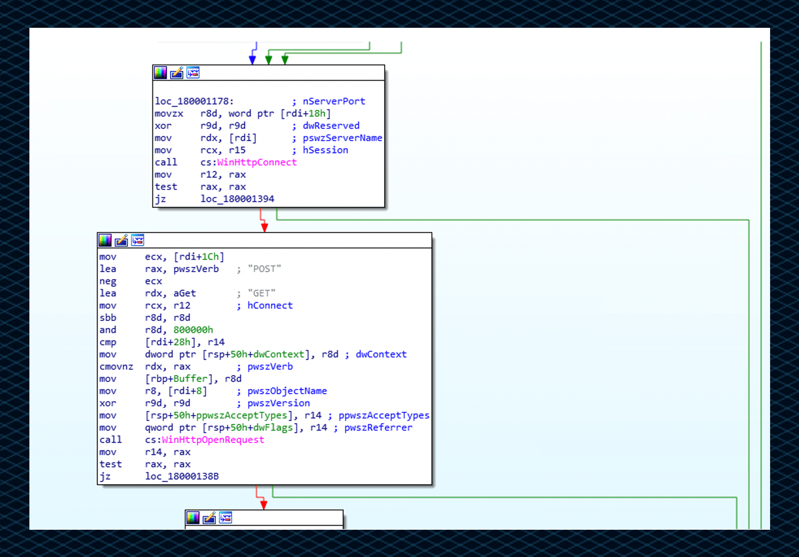The image size is (799, 557).
Task: Click the group nodes icon on the loc_180001178 block
Action: 193,73
